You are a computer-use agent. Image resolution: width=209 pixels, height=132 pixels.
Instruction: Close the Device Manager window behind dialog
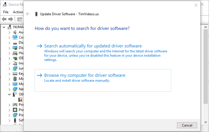(x=202, y=4)
